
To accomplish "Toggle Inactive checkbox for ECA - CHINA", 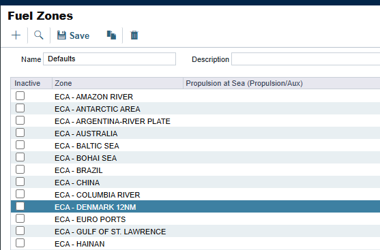I will click(x=20, y=182).
